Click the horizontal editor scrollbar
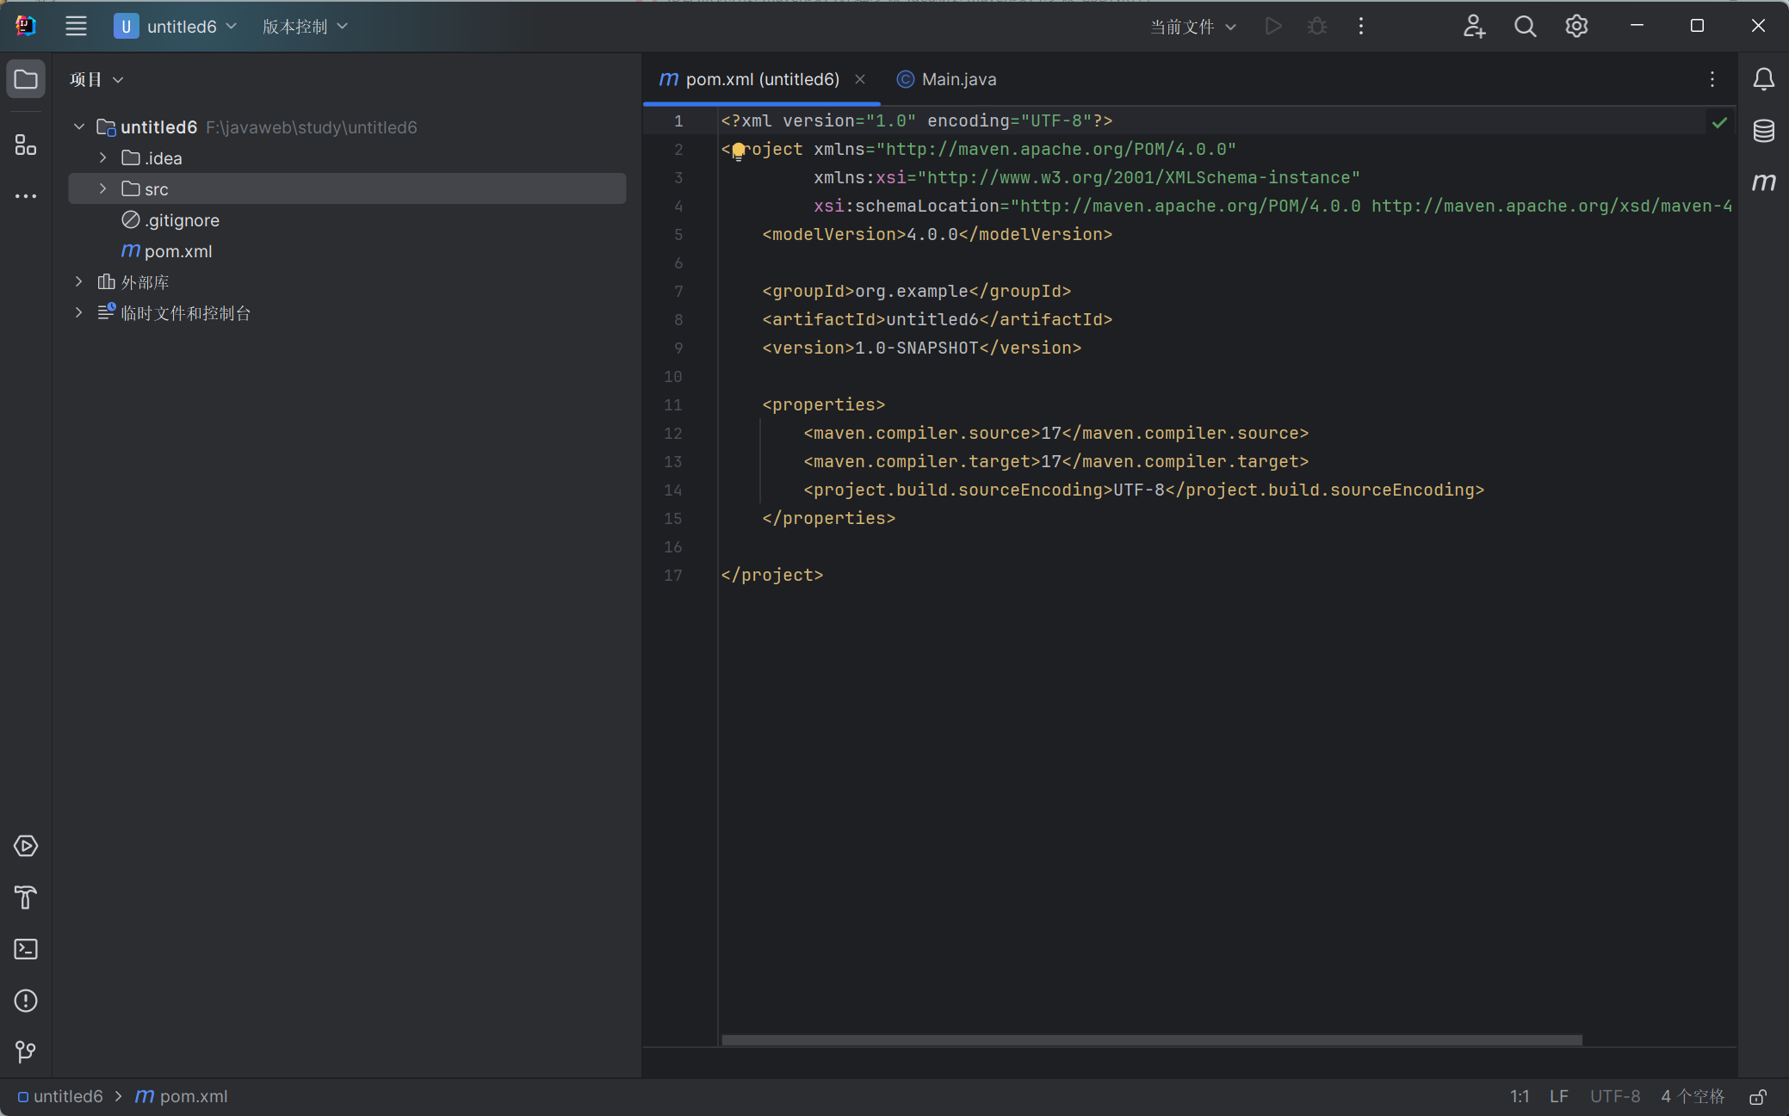 coord(1151,1040)
